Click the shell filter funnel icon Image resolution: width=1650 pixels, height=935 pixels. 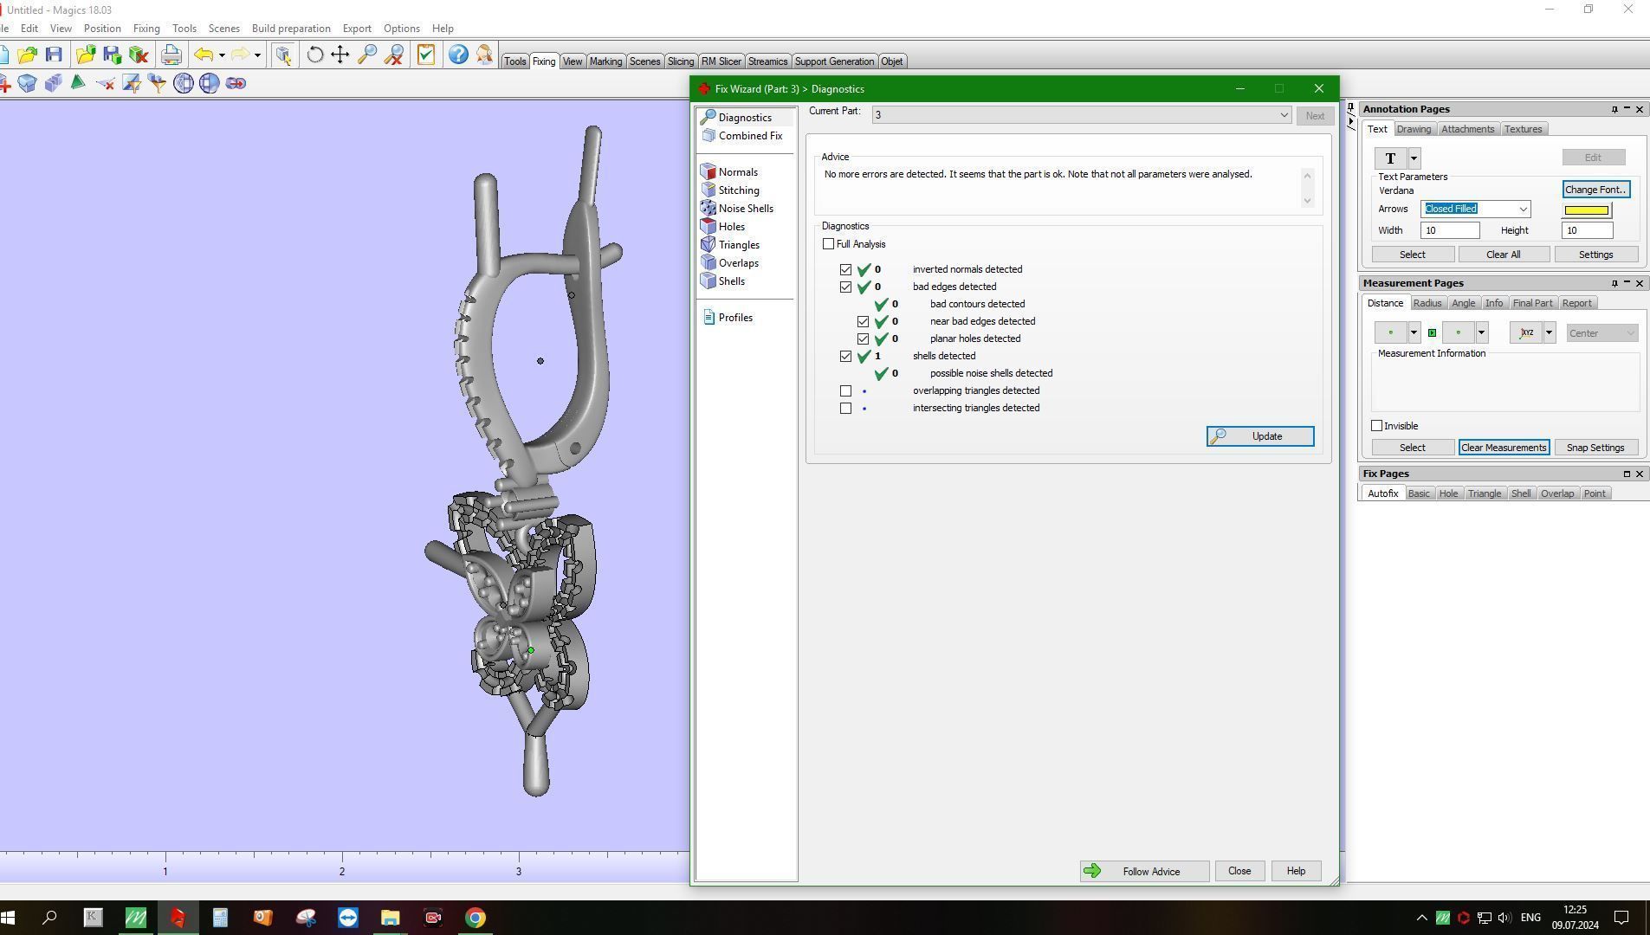(158, 83)
